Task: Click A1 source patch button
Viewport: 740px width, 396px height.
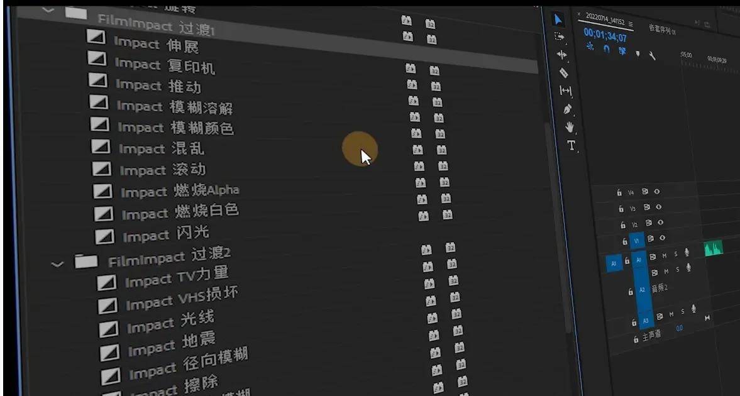Action: (614, 263)
